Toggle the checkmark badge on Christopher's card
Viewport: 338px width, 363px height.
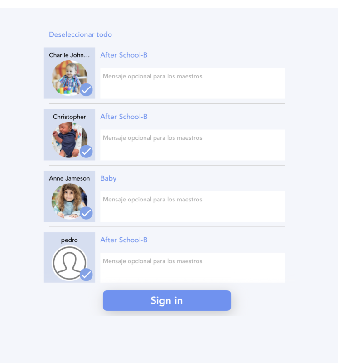[x=86, y=152]
